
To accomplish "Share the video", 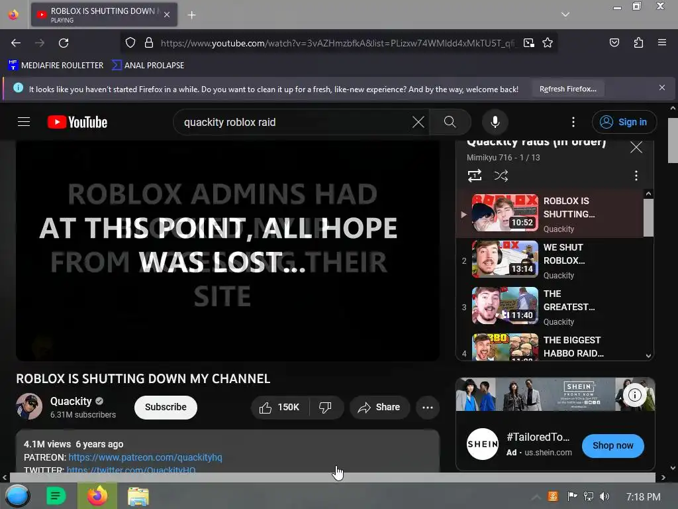I will (x=379, y=408).
